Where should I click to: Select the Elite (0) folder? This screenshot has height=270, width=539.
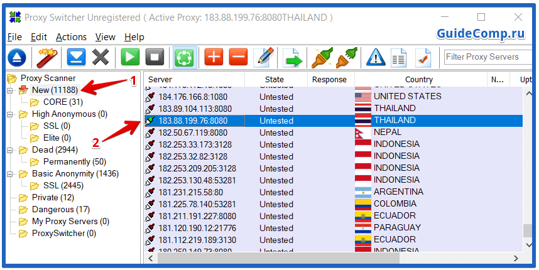[57, 138]
